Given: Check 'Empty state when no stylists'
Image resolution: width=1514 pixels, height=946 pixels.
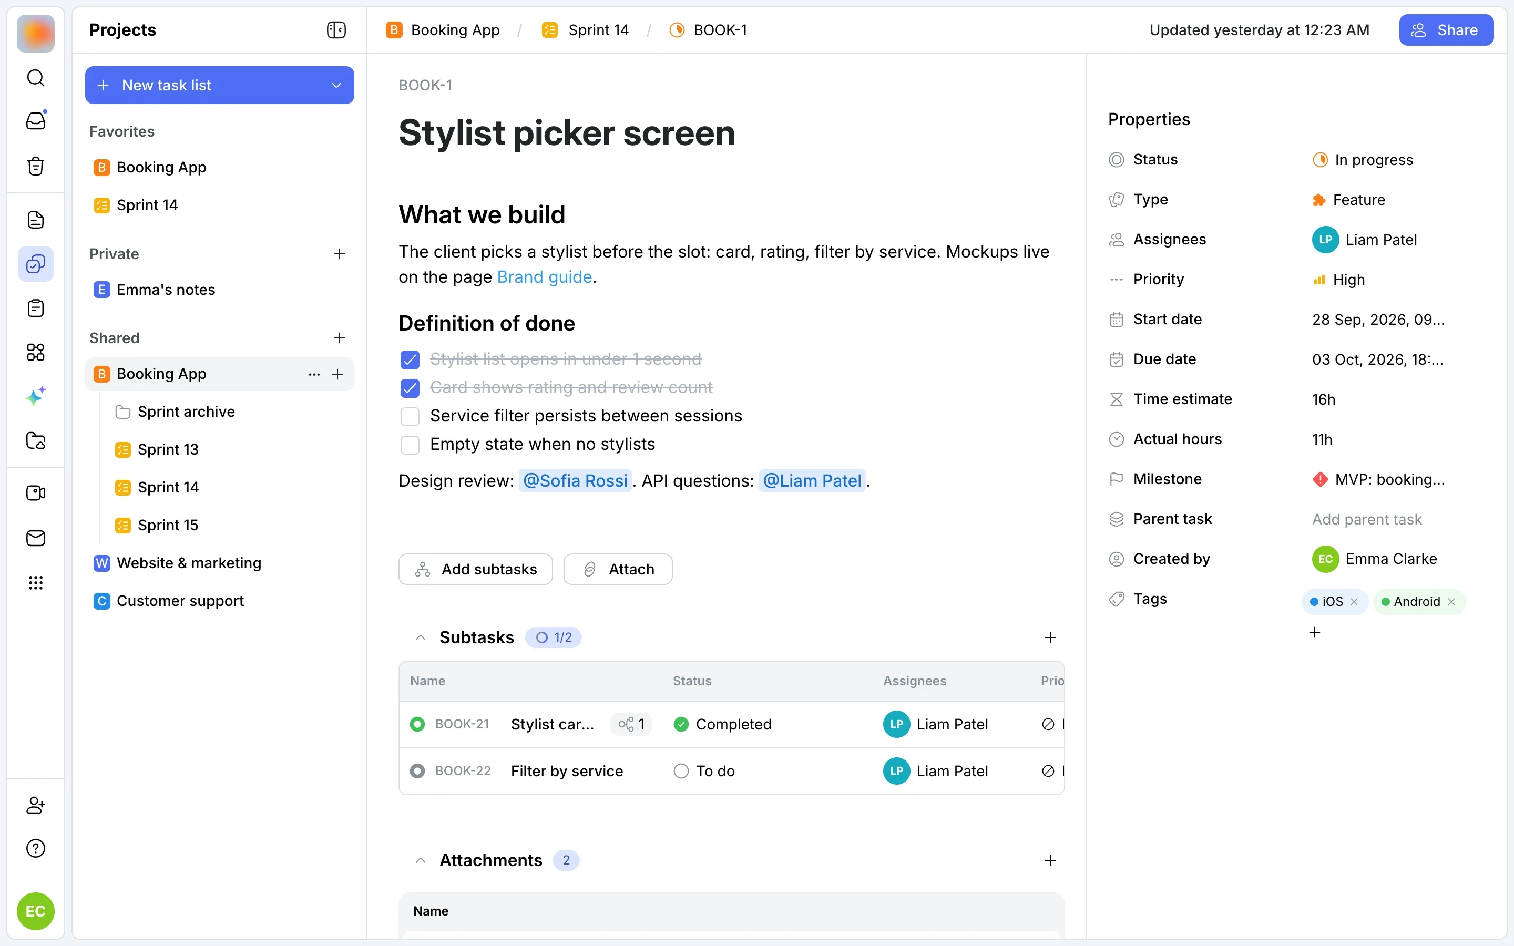Looking at the screenshot, I should click(x=410, y=445).
